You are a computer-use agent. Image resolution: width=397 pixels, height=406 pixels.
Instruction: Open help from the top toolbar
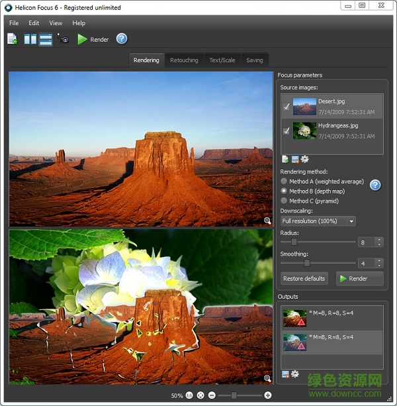click(122, 39)
